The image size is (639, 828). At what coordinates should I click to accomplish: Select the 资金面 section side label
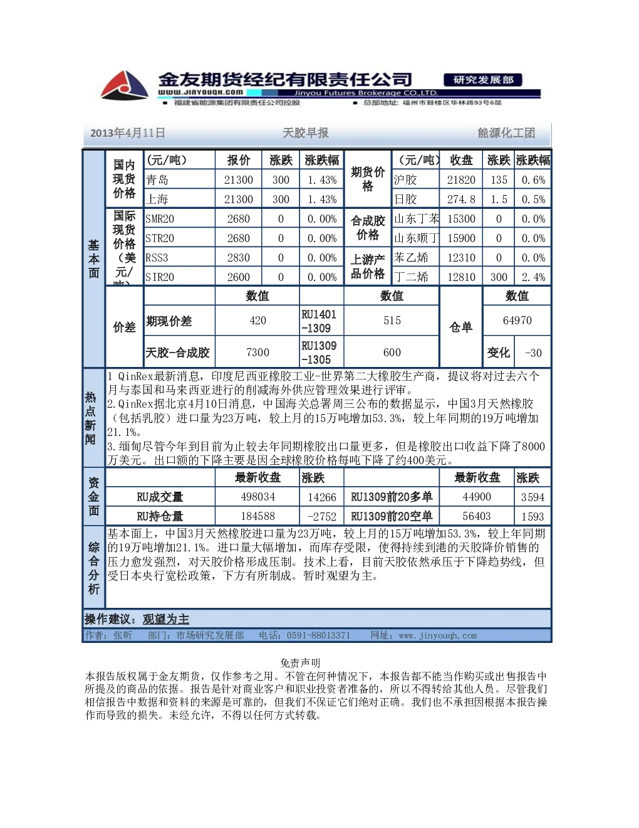(93, 497)
